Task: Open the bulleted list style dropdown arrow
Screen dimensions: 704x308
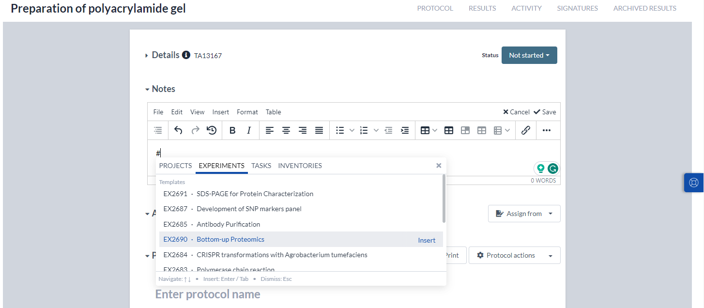Action: tap(352, 130)
